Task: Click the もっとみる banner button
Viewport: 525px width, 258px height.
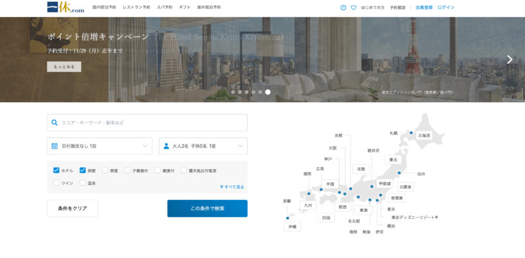Action: click(x=64, y=67)
